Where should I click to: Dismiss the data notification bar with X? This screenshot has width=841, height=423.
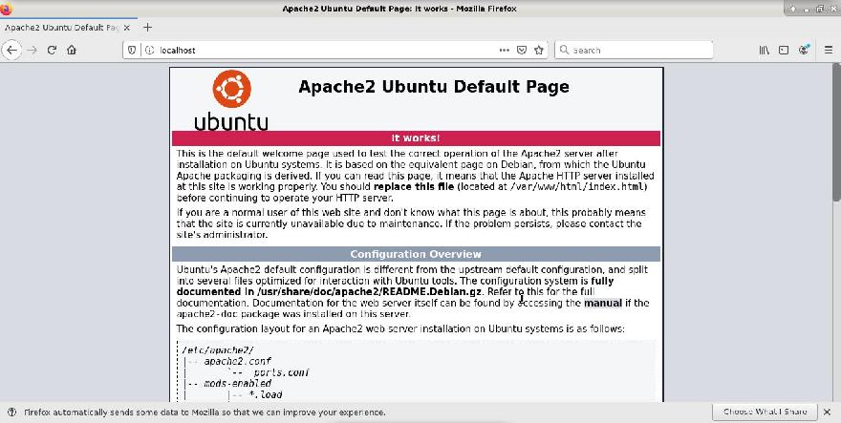[827, 412]
